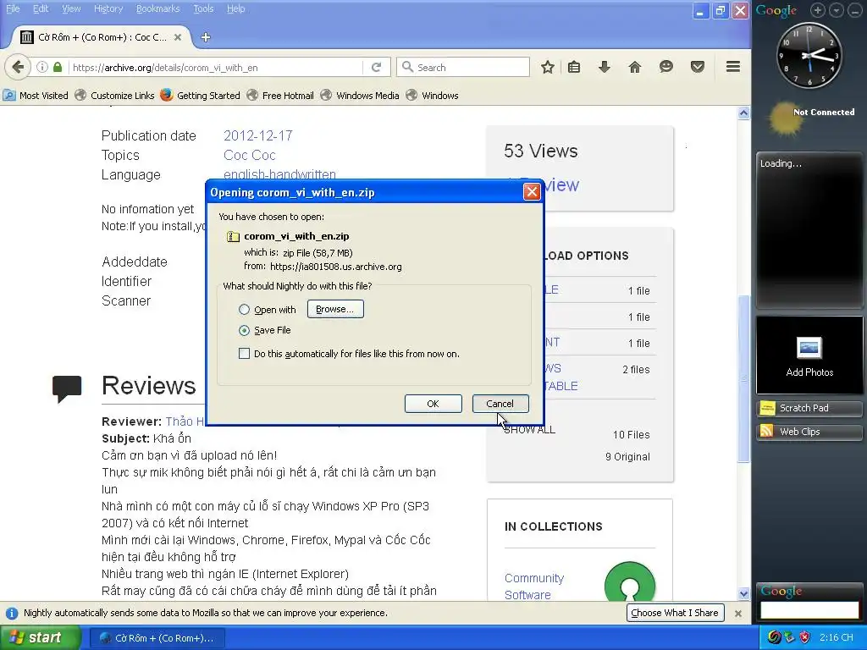Screen dimensions: 867x650
Task: Click the Reviews speech bubble icon
Action: pos(67,388)
